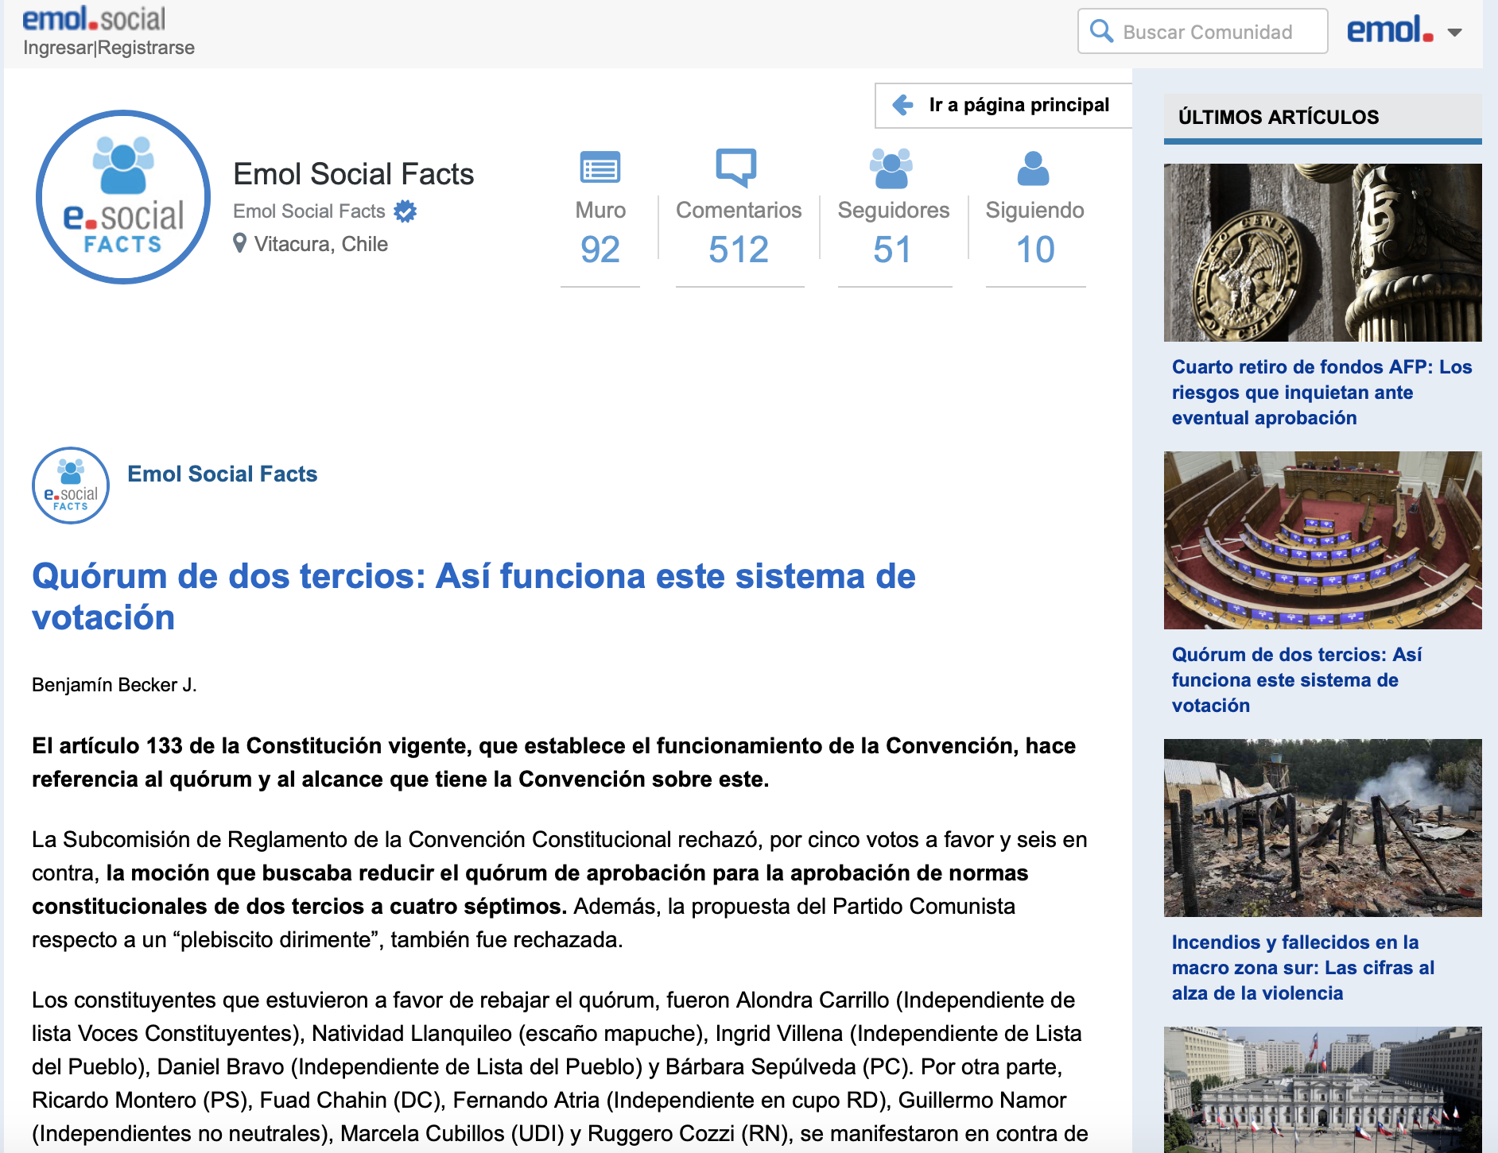Click the small author avatar above article

click(x=71, y=485)
